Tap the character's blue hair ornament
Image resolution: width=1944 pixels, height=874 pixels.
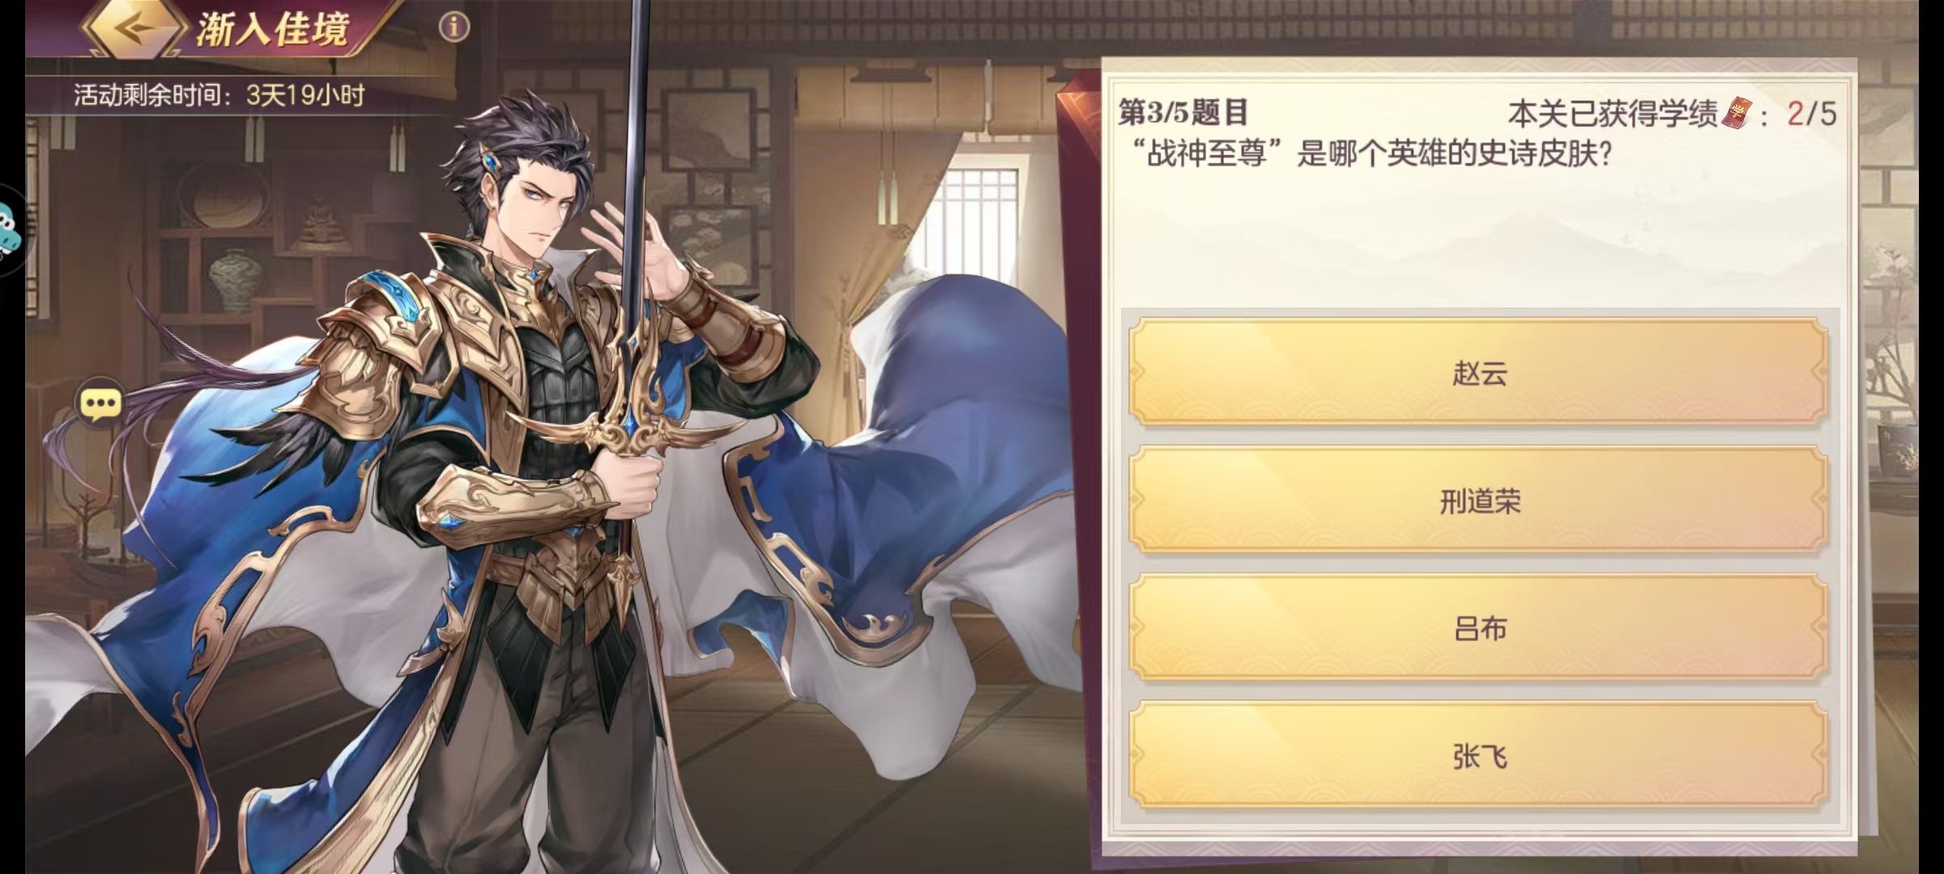coord(490,160)
